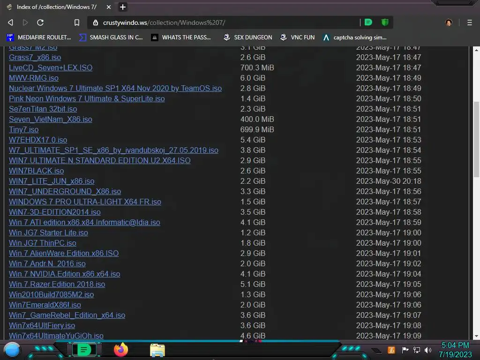This screenshot has width=480, height=360.
Task: Open Win.7.Andr.N. 2016.iso link
Action: (47, 263)
